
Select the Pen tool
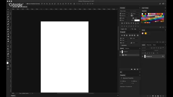[x=8, y=44]
